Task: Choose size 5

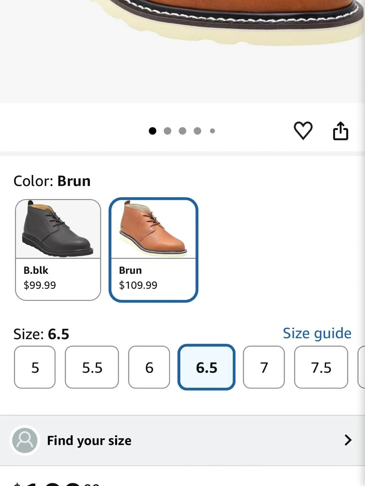Action: (x=35, y=367)
